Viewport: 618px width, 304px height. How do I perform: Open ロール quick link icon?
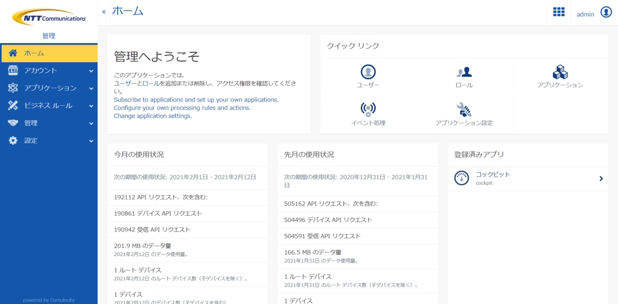point(464,72)
